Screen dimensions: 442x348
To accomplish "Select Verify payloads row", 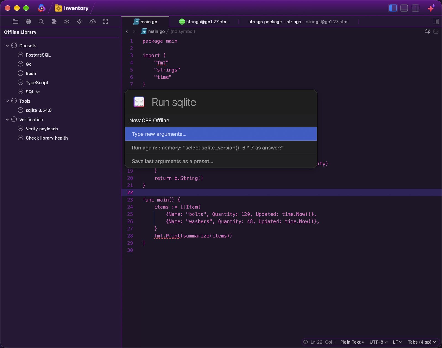I will 61,129.
